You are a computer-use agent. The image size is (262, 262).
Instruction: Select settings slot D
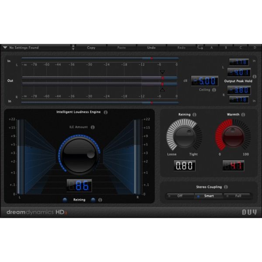(x=255, y=48)
